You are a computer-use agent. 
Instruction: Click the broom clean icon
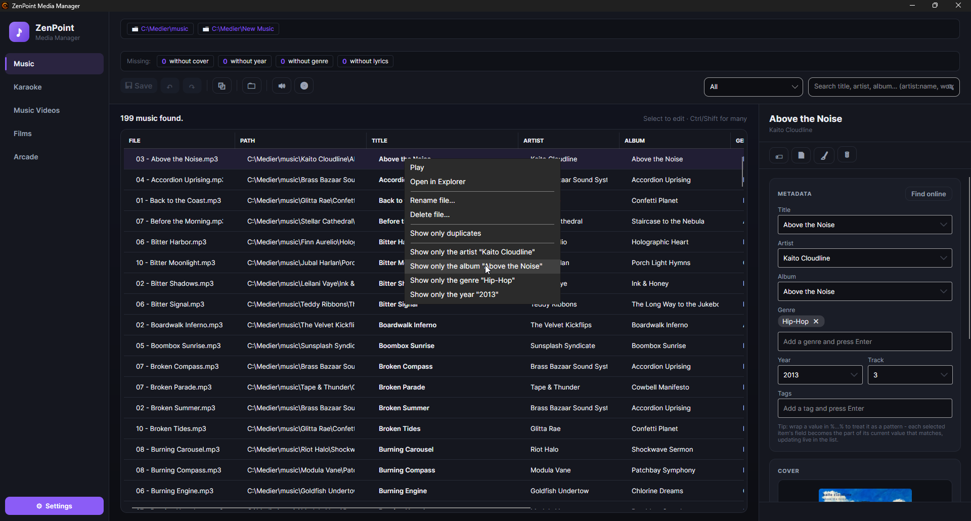tap(824, 155)
